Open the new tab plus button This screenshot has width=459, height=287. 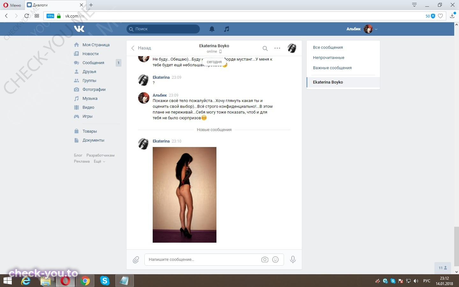[x=91, y=5]
